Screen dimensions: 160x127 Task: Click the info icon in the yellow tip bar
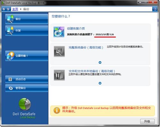click(x=57, y=110)
